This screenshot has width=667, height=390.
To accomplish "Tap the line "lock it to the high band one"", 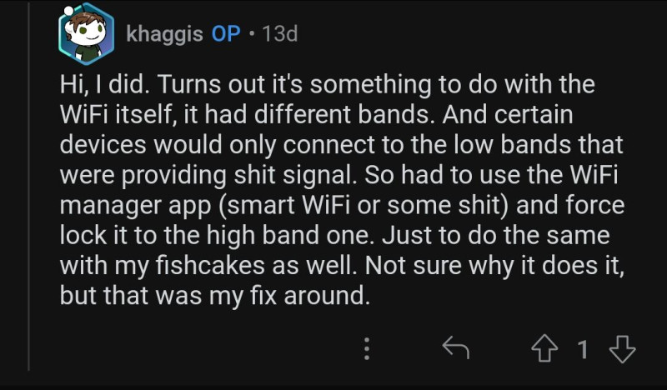I will point(334,236).
